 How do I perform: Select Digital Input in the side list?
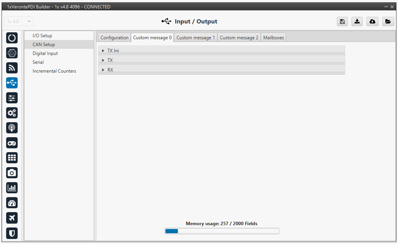coord(45,53)
